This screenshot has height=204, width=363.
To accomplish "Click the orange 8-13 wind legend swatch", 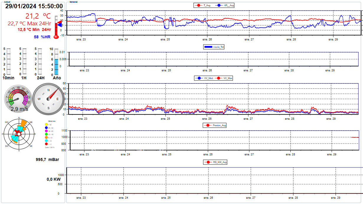I will pyautogui.click(x=46, y=138).
